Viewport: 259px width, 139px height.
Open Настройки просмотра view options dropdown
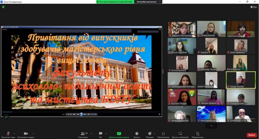[148, 2]
